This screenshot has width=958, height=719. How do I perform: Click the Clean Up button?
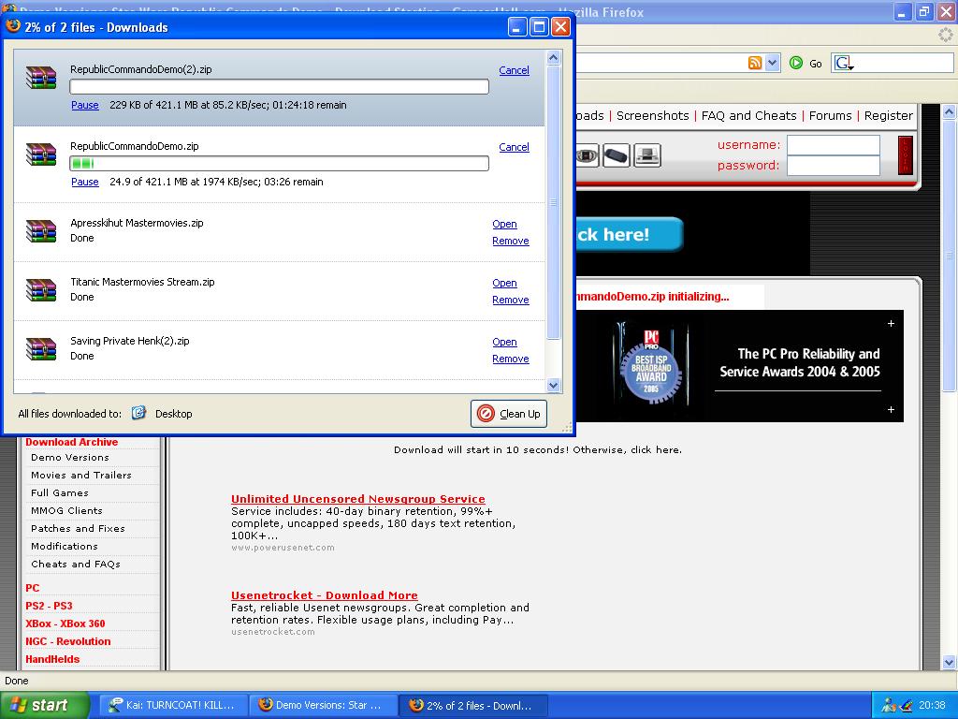(508, 414)
